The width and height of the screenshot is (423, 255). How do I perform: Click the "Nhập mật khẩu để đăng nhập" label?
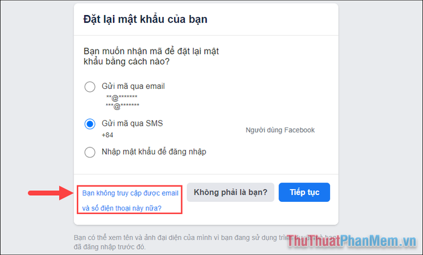[153, 152]
